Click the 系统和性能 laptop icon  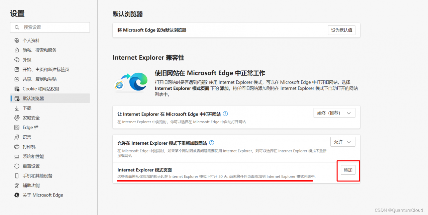pos(17,157)
